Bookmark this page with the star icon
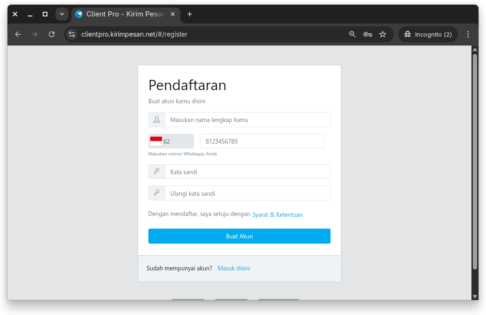 click(383, 34)
